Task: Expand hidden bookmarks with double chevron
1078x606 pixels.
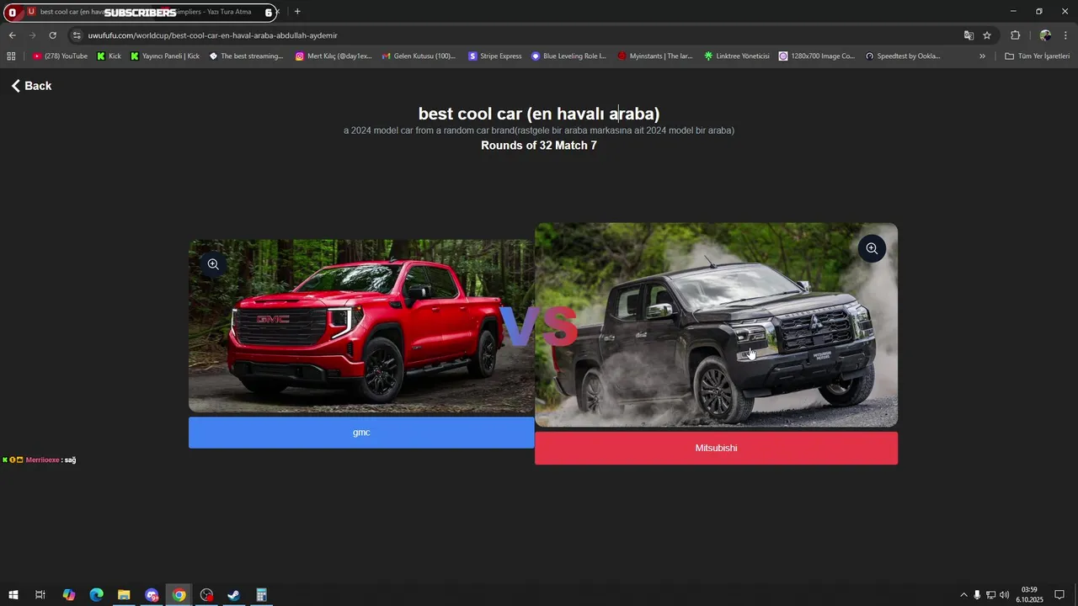Action: pyautogui.click(x=982, y=56)
